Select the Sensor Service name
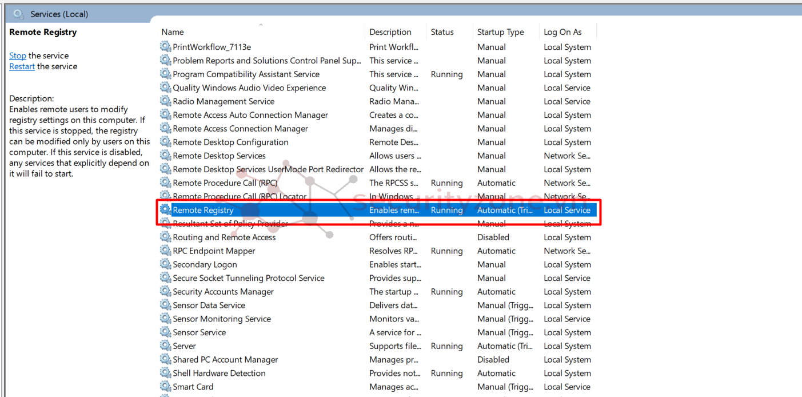 [x=199, y=332]
